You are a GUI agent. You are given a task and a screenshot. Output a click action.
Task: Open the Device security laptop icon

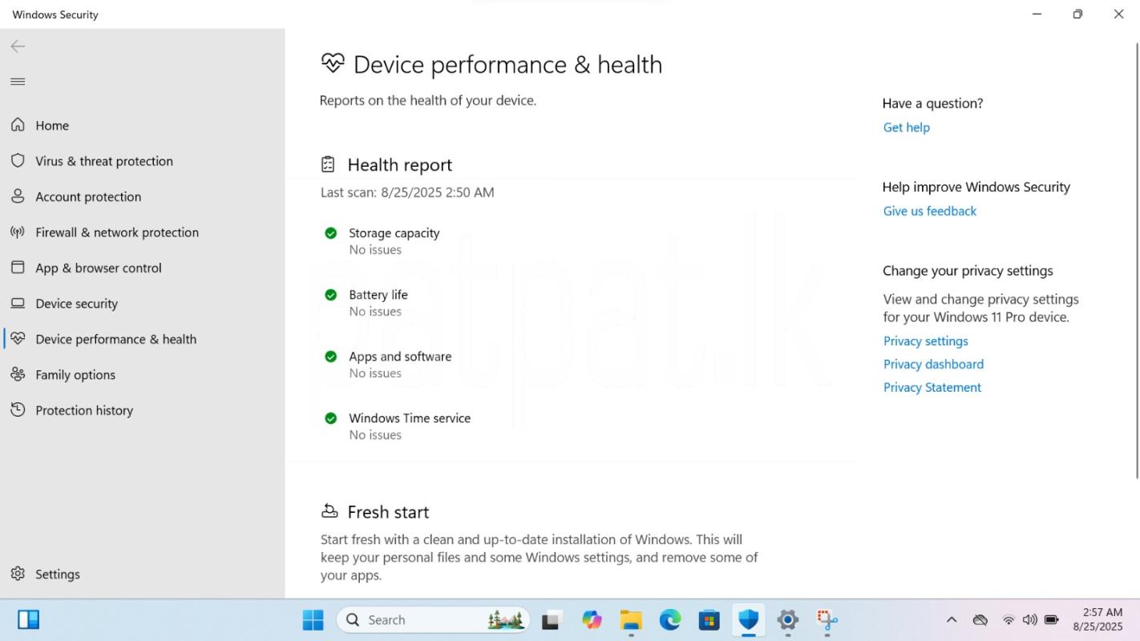(x=18, y=304)
